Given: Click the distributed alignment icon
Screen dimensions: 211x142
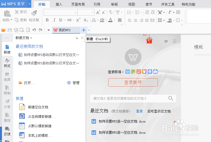Looking at the screenshot, I should click(152, 20).
